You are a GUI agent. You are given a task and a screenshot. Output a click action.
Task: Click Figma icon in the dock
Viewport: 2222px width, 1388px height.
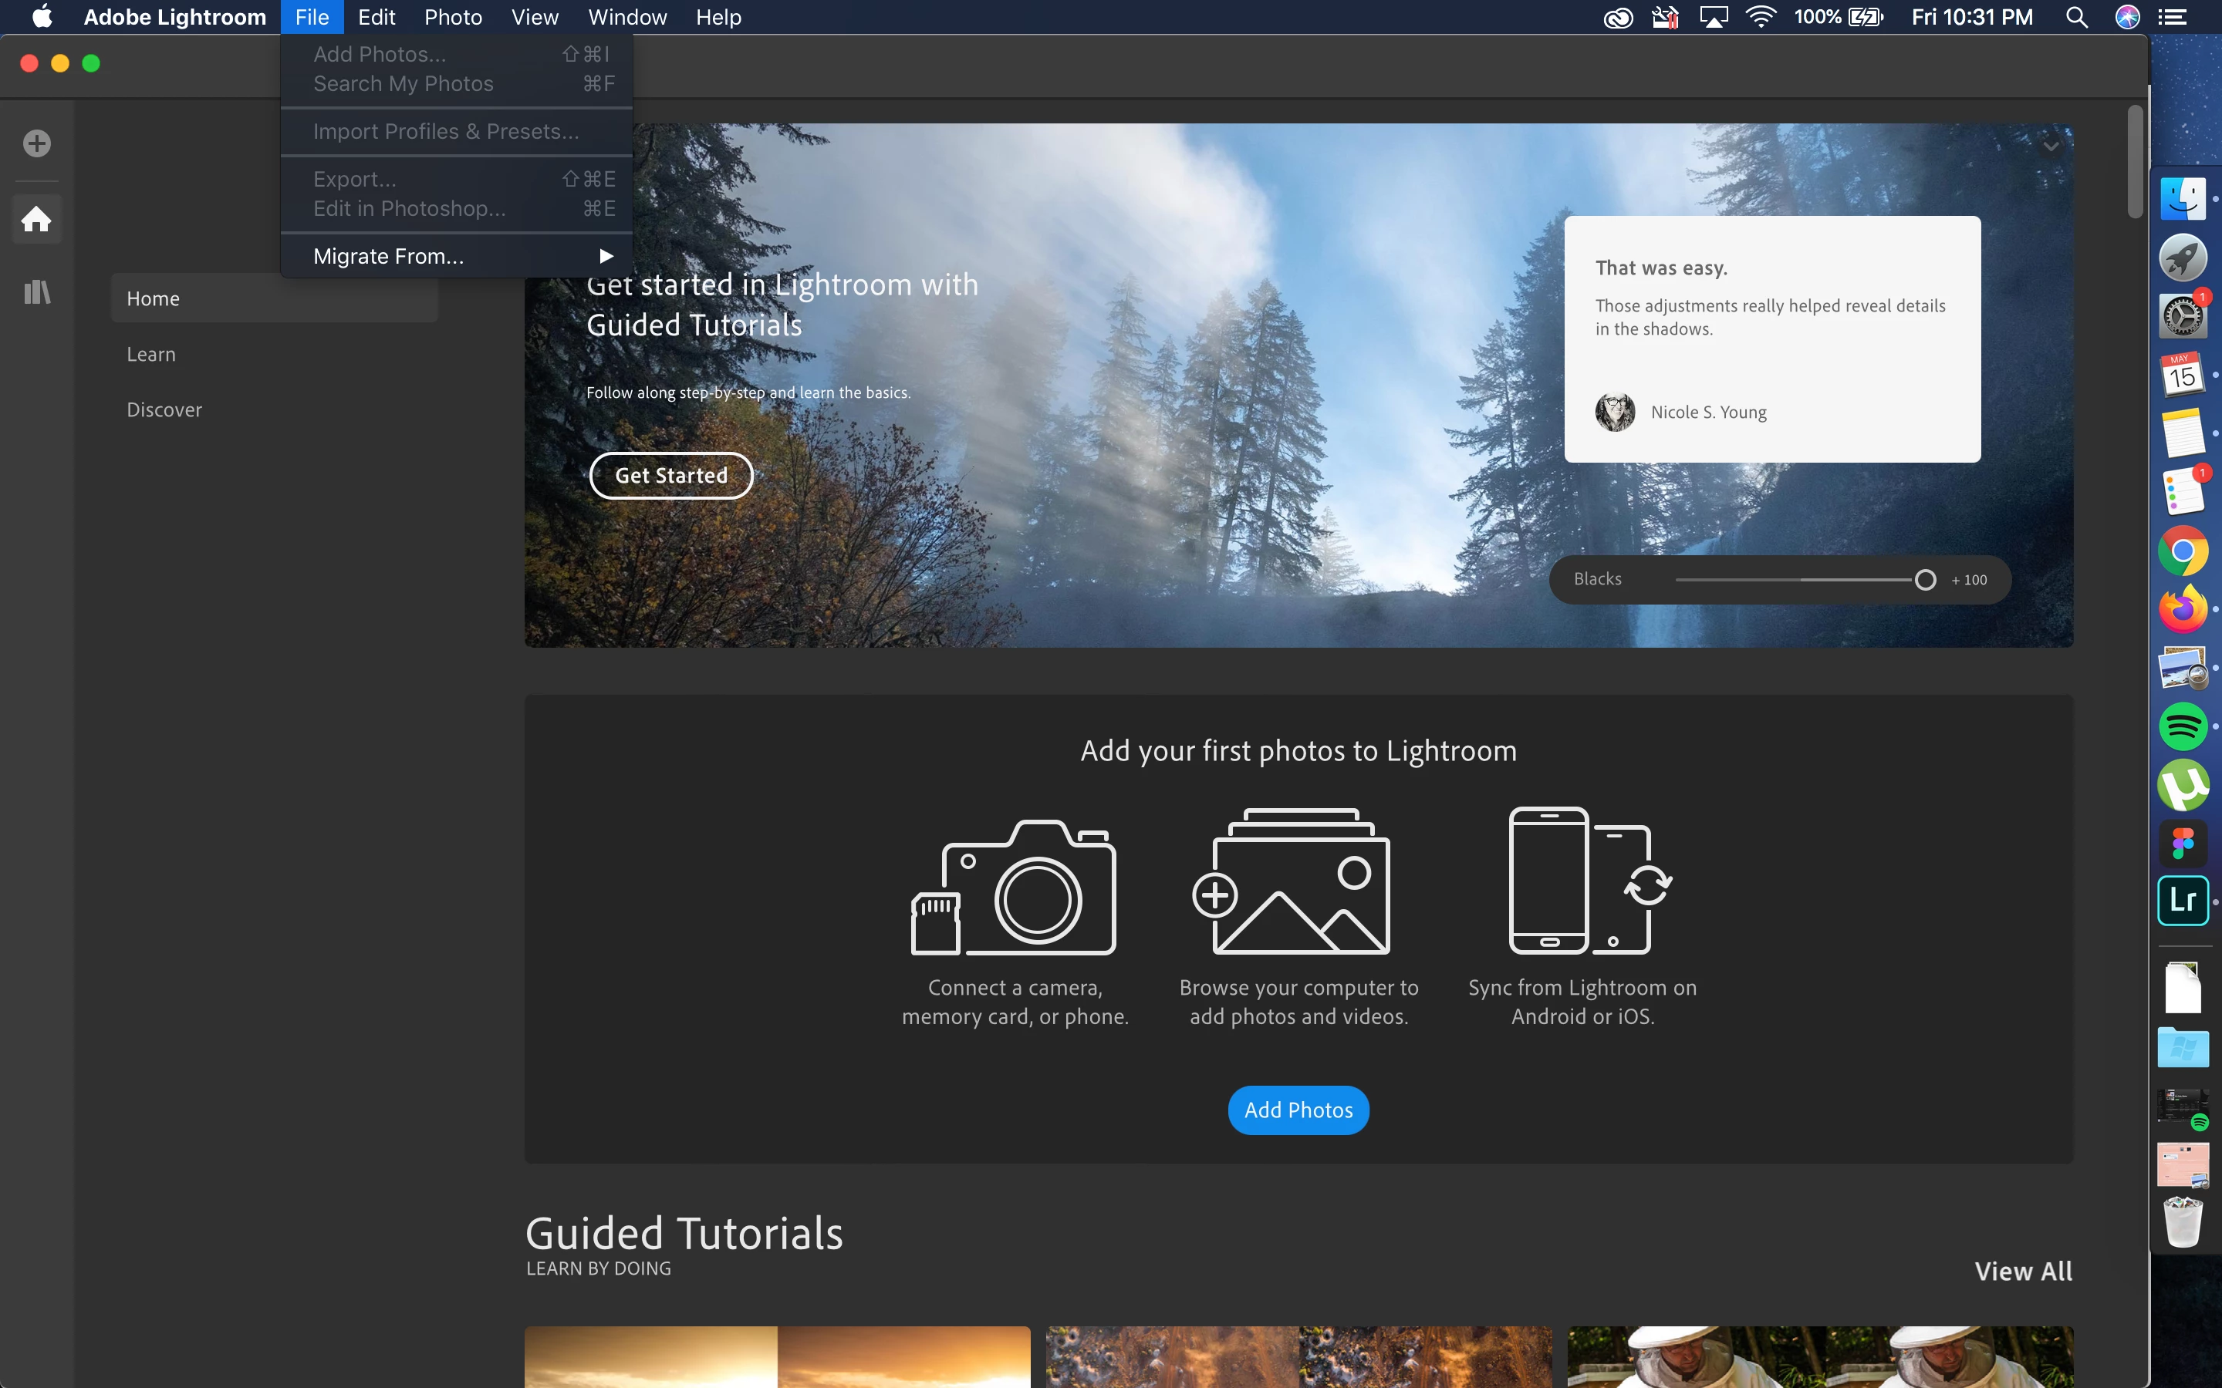click(2183, 843)
